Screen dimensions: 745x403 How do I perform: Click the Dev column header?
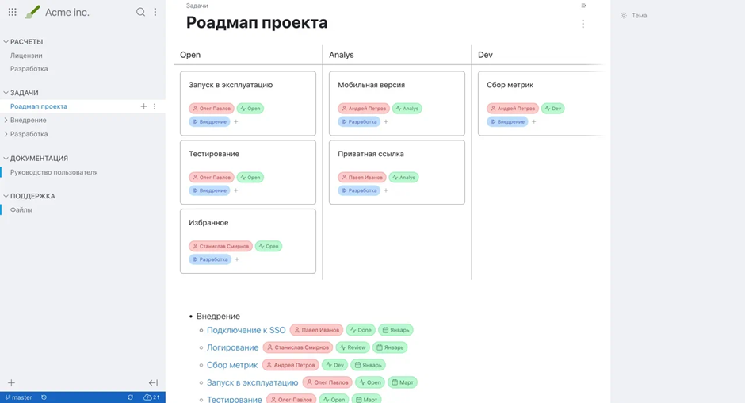[485, 55]
